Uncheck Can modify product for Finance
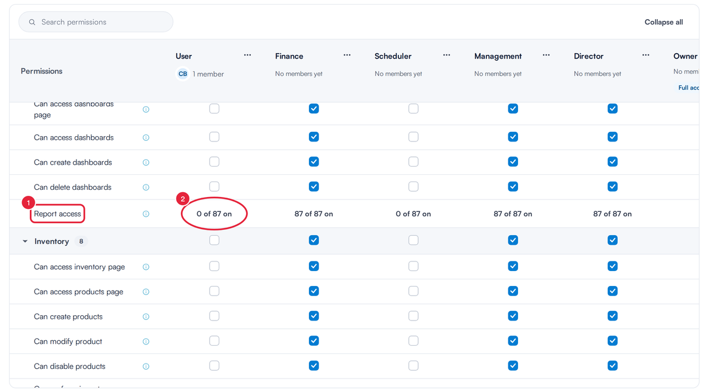The image size is (711, 391). click(x=314, y=341)
